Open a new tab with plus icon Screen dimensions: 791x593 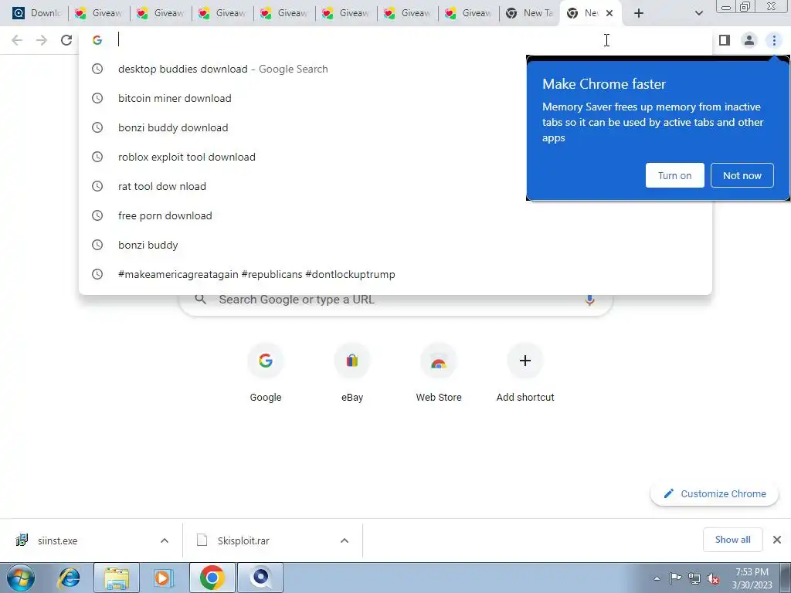pos(639,13)
